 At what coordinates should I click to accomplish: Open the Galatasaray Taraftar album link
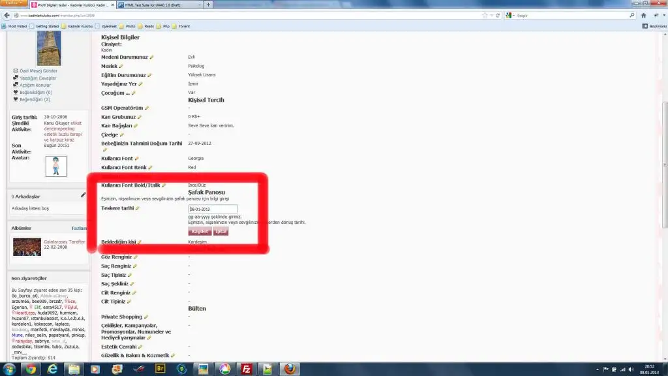65,242
